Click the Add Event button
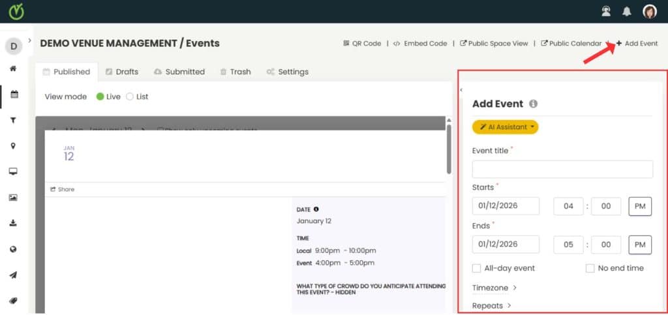The height and width of the screenshot is (315, 668). tap(637, 44)
